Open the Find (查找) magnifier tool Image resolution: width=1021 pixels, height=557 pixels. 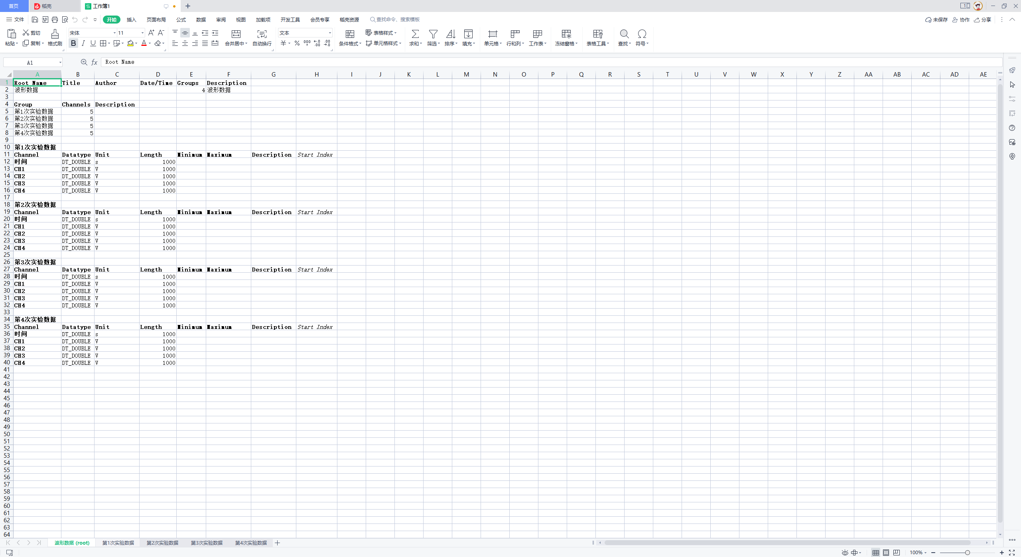point(624,34)
